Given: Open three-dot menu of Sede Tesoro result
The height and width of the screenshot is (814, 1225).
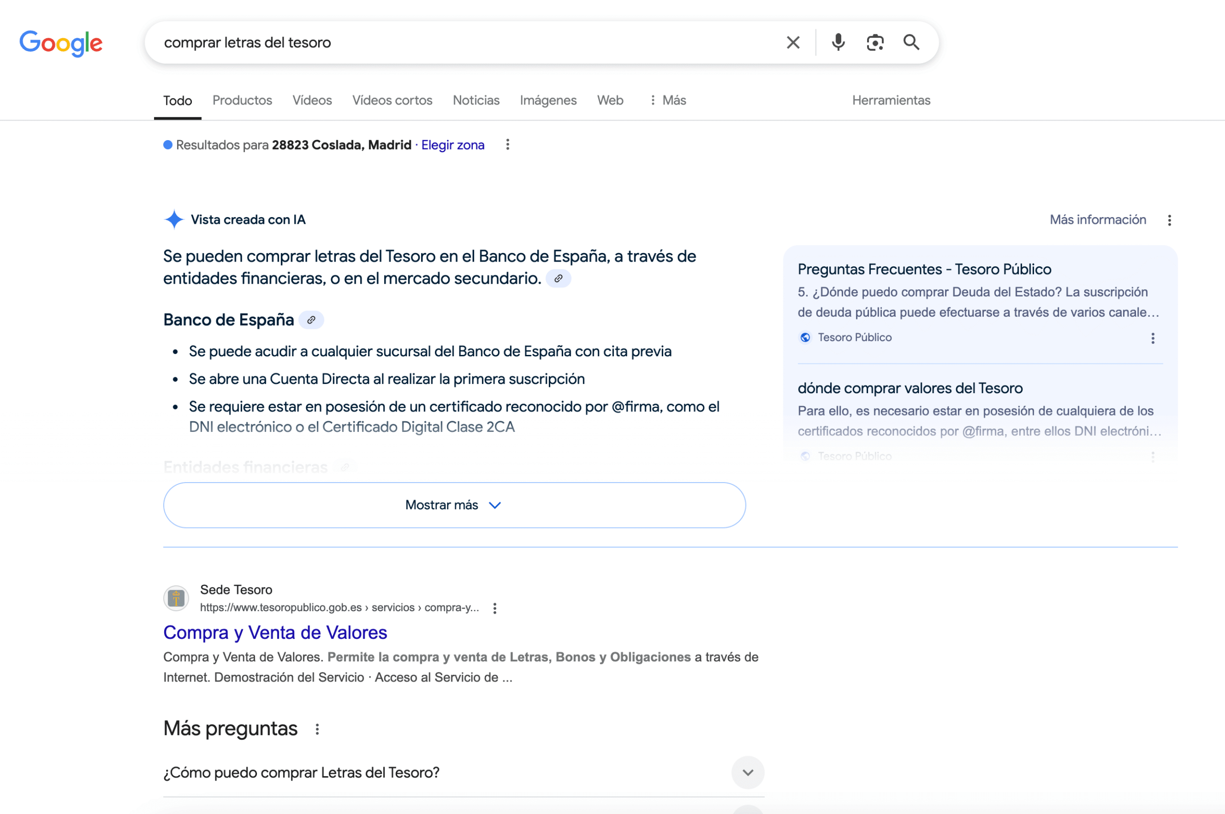Looking at the screenshot, I should pyautogui.click(x=495, y=608).
